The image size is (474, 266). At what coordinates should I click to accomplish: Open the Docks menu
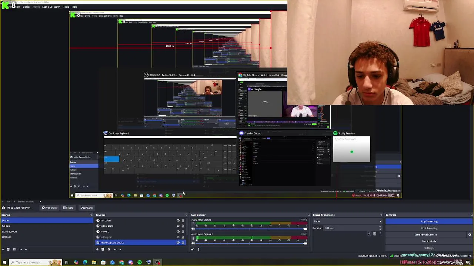click(x=26, y=7)
